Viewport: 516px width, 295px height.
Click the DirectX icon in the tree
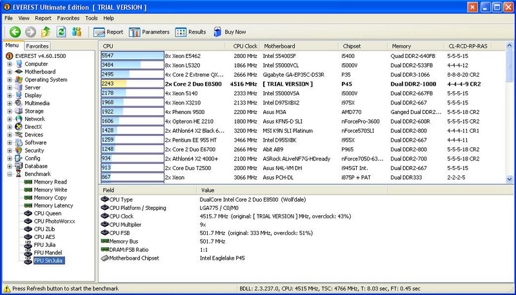[19, 127]
